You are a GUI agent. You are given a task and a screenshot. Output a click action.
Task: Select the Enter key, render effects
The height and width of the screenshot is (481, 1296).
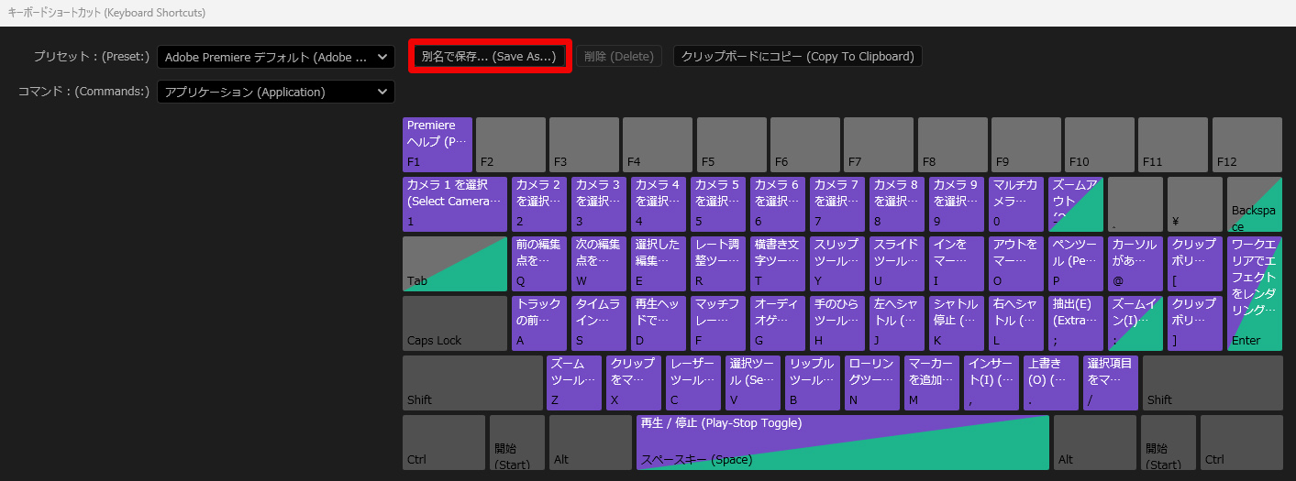1255,293
